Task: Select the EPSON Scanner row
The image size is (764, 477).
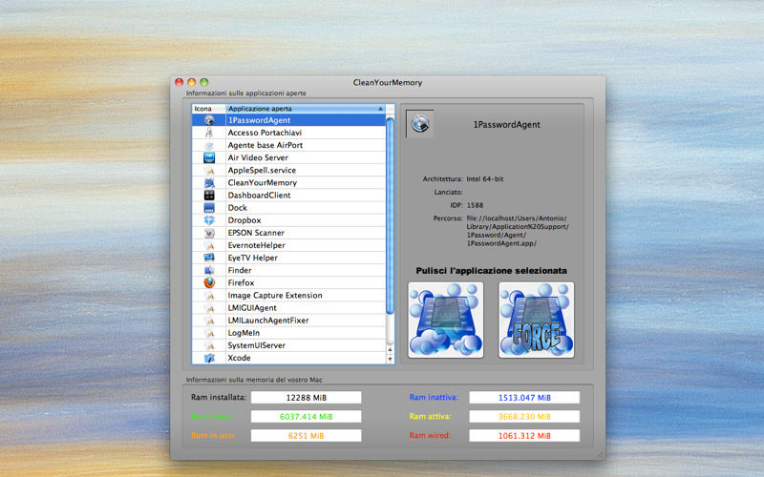Action: [289, 233]
